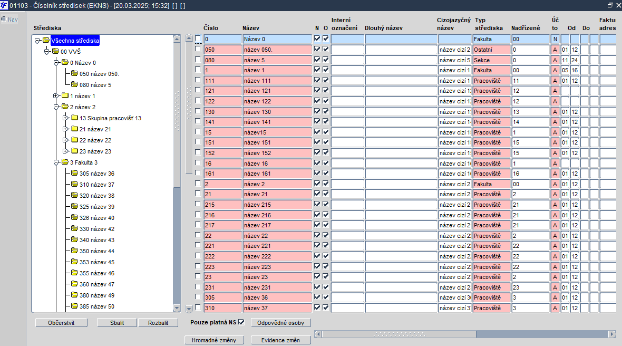The height and width of the screenshot is (346, 622).
Task: Click folder icon of 325 název 39
Action: click(x=74, y=207)
